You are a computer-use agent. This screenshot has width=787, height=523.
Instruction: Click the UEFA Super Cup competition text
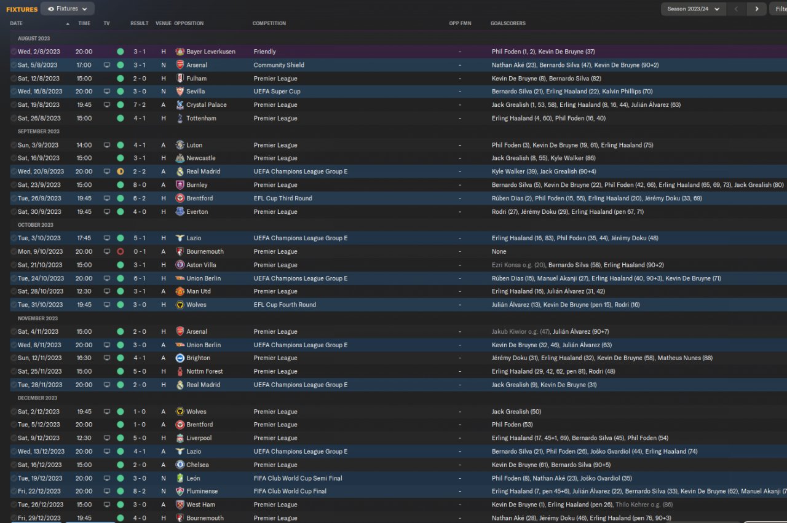277,92
